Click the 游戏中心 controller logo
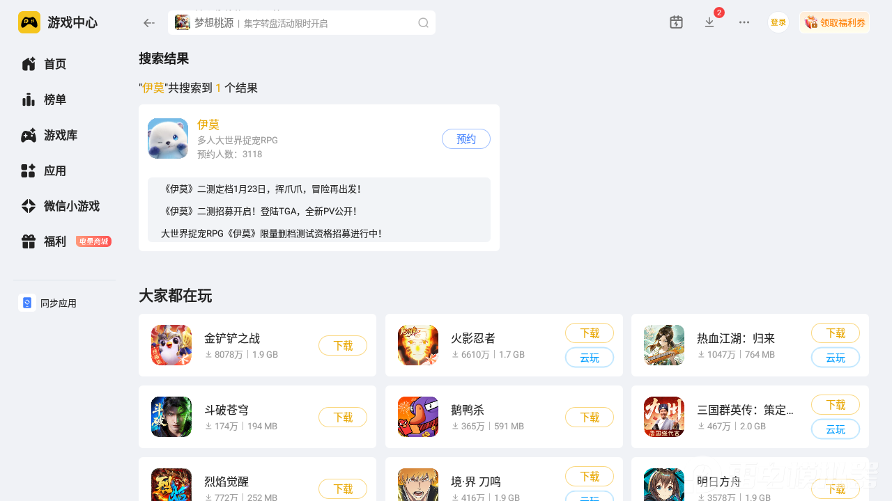892x501 pixels. coord(29,22)
